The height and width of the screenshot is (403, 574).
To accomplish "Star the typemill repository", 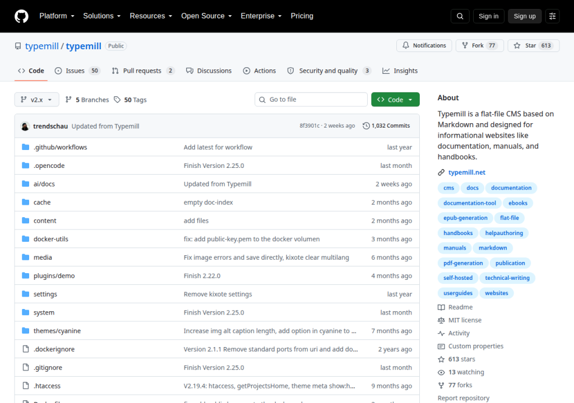I will 534,45.
